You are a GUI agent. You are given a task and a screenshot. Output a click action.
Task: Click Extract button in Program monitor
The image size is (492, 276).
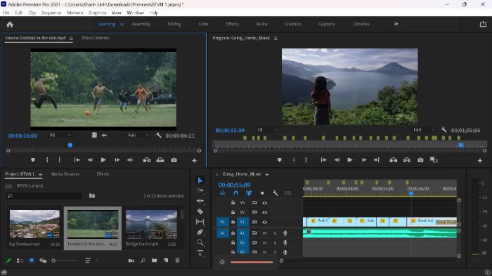(407, 160)
